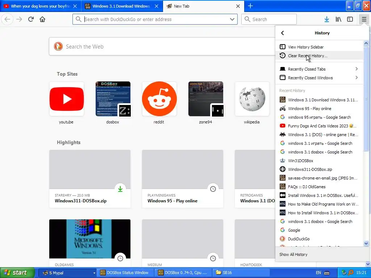
Task: Close the Windows 3.1 Download tab
Action: [157, 6]
